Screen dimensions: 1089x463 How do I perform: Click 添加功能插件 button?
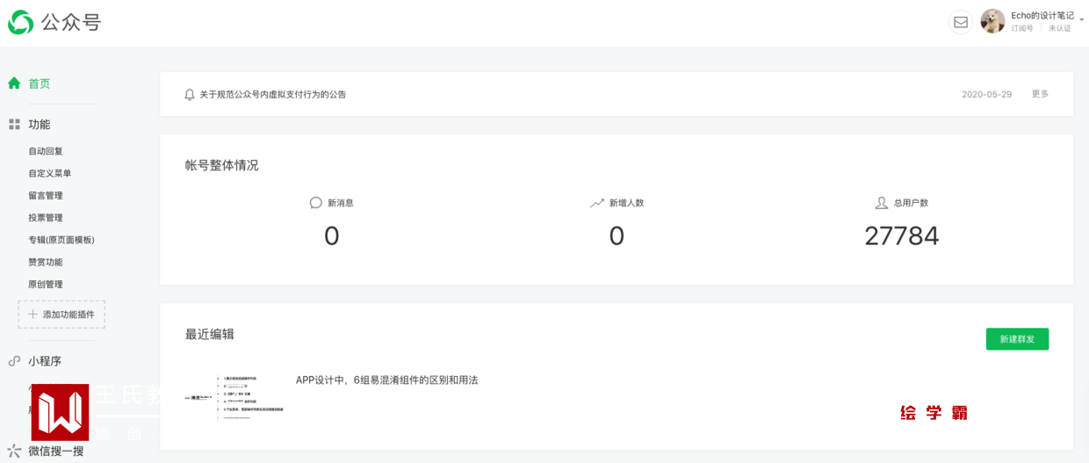61,315
